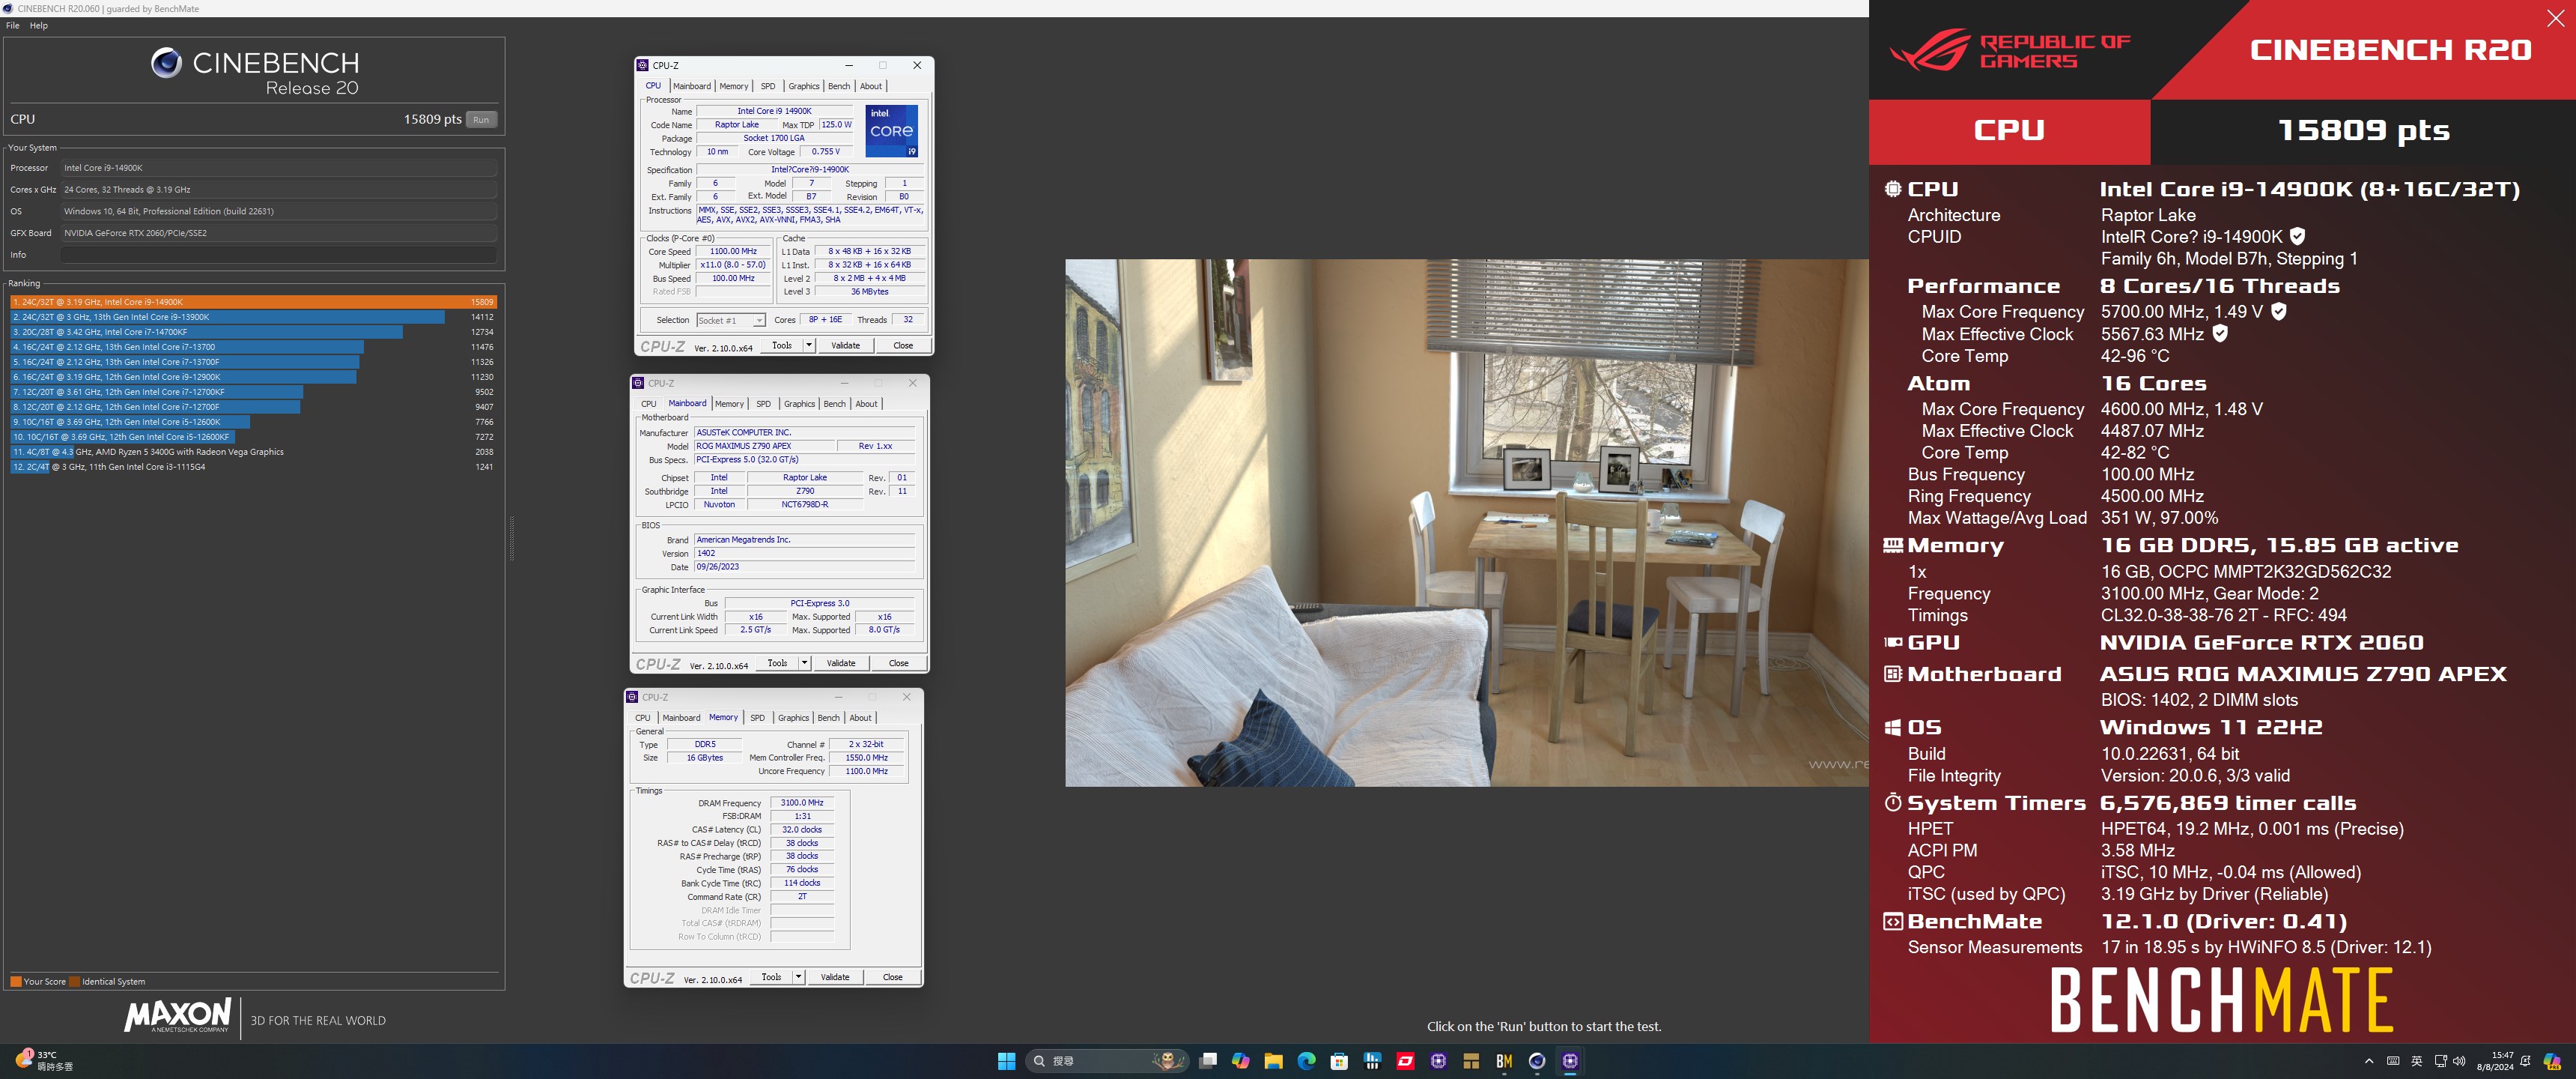This screenshot has height=1079, width=2576.
Task: Switch to the Bench tab in the top CPU-Z window
Action: point(839,86)
